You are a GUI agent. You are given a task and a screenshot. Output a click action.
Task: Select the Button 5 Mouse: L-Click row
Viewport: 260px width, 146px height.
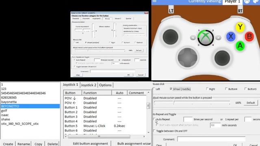[105, 126]
